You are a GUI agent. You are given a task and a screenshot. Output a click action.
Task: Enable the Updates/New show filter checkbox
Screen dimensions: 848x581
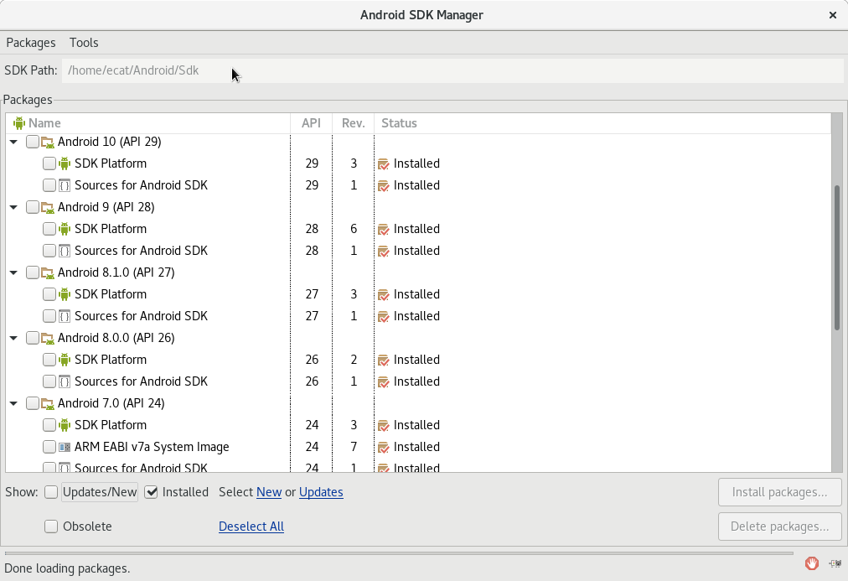51,492
